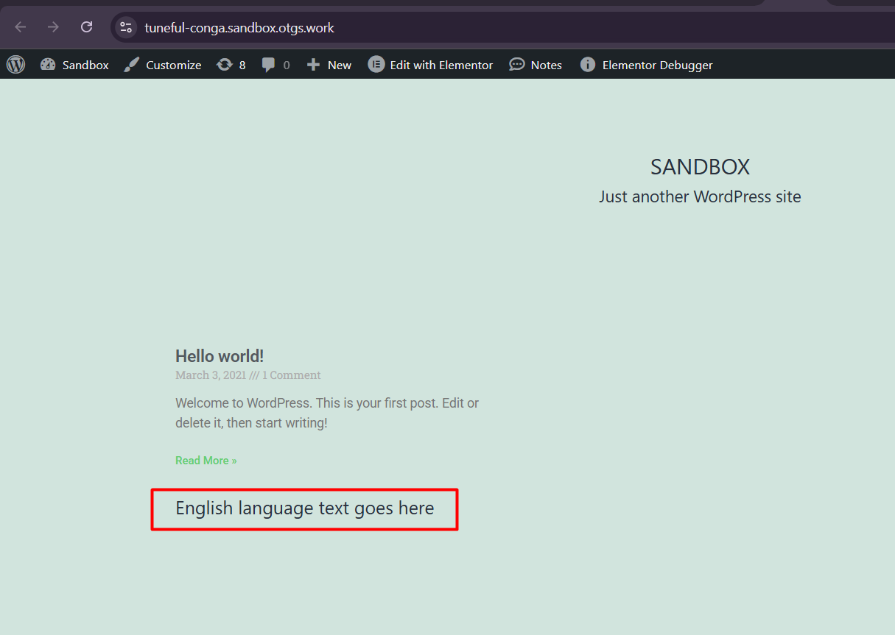Screen dimensions: 895x635
Task: Open Elementor Debugger menu
Action: [658, 65]
